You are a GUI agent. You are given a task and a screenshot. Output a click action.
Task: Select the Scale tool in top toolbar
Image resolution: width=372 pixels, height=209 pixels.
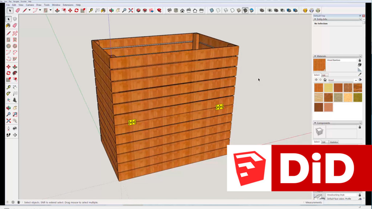pyautogui.click(x=83, y=11)
